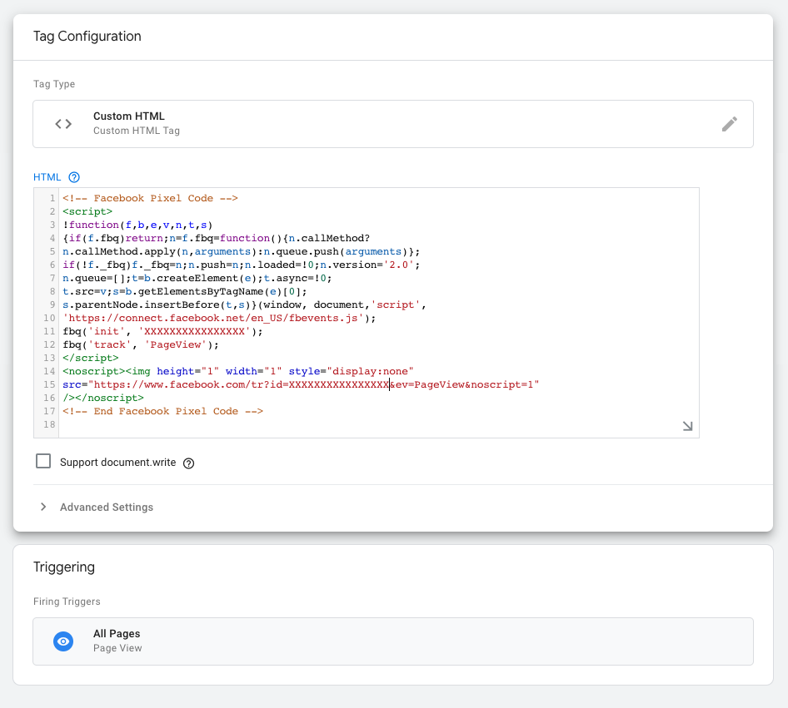Screen dimensions: 788x708
Task: Click the Firing Triggers label
Action: [67, 602]
